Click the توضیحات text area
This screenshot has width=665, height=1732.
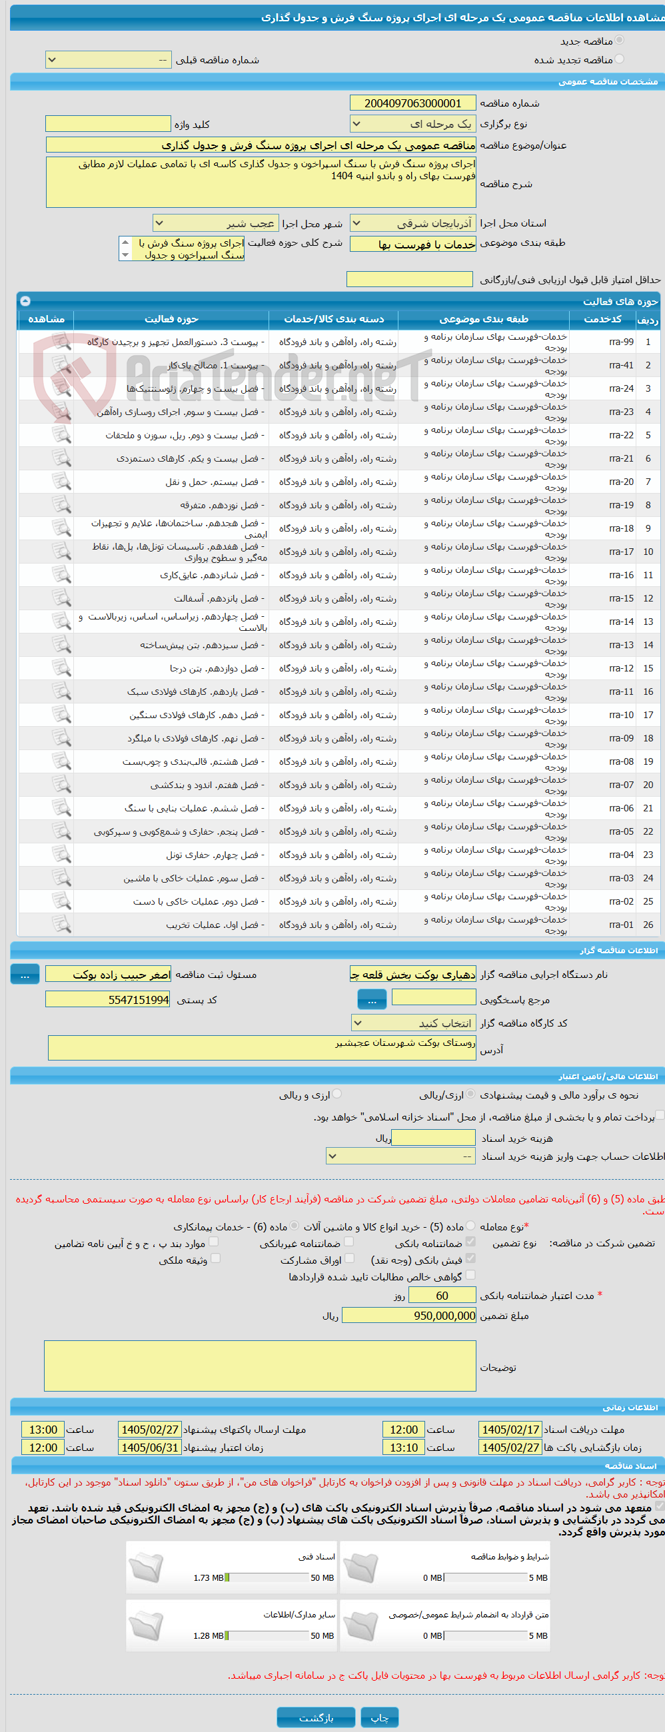[x=261, y=1366]
